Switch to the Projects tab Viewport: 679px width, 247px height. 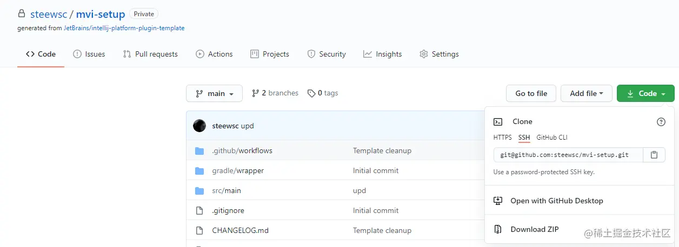269,54
